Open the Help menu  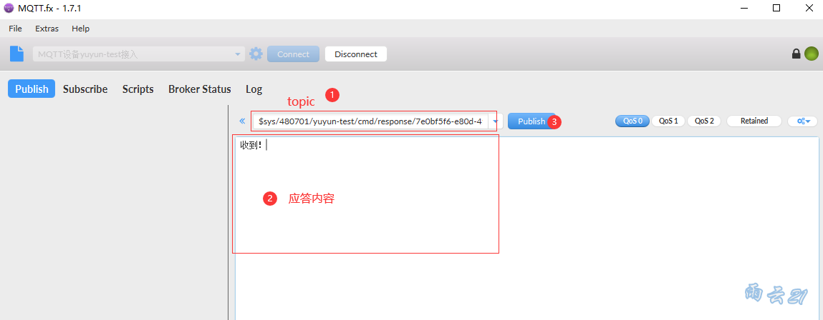(x=80, y=29)
